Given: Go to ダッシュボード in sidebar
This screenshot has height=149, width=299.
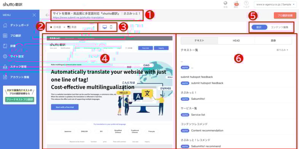Looking at the screenshot, I should coord(20,25).
